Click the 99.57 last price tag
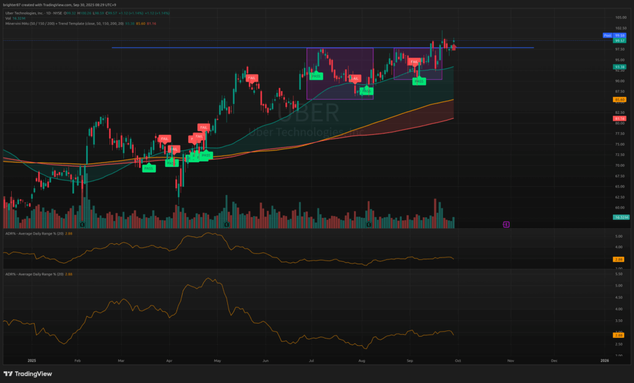This screenshot has height=383, width=634. [x=620, y=41]
